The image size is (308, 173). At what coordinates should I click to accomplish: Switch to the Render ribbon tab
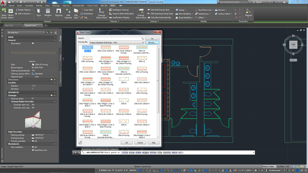click(x=39, y=6)
